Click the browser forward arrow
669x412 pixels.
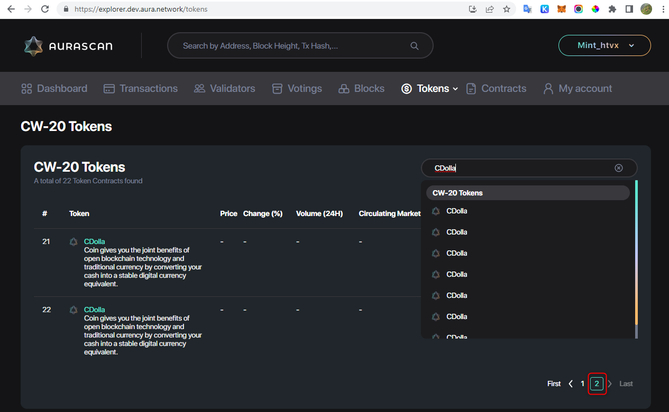pos(28,9)
